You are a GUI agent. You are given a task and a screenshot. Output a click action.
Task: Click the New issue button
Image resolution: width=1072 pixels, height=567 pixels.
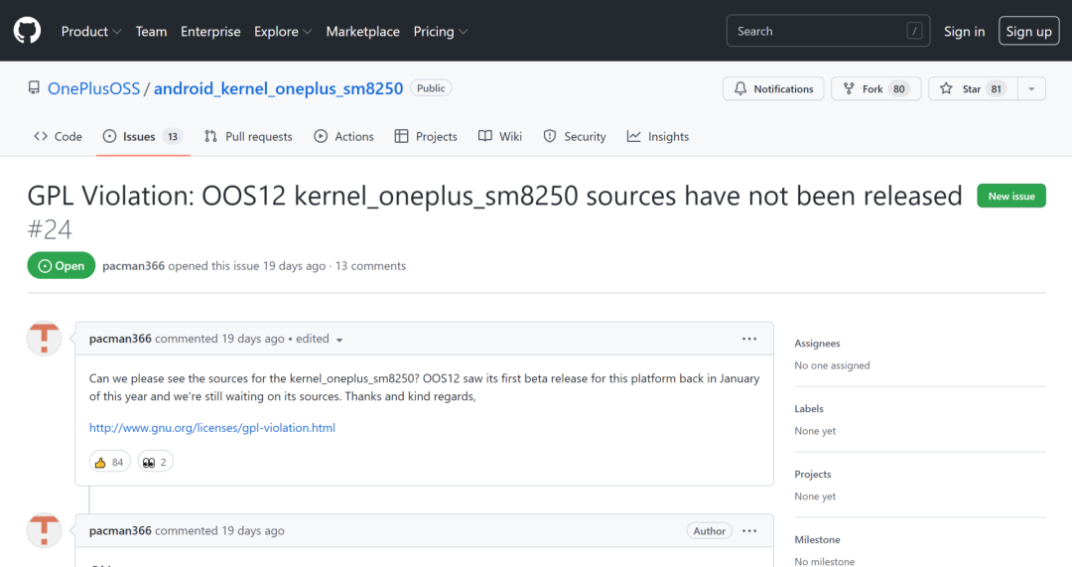pyautogui.click(x=1011, y=197)
